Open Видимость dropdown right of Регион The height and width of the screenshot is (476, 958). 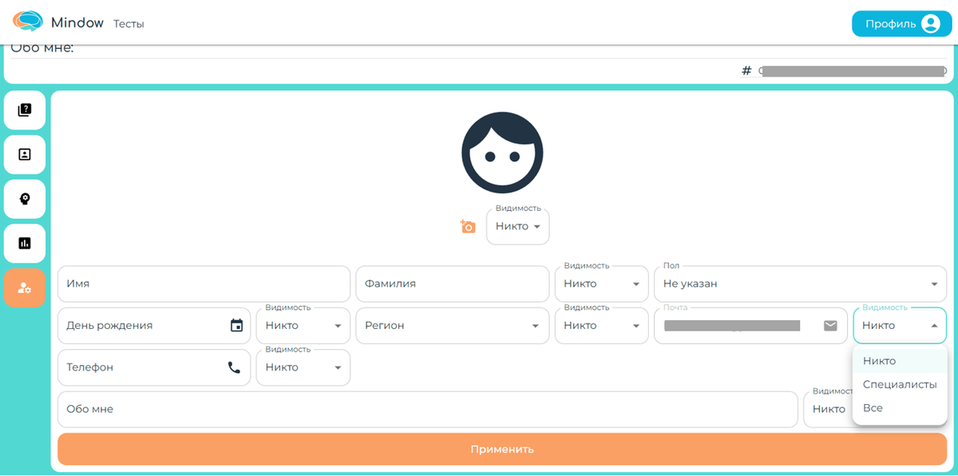tap(602, 326)
